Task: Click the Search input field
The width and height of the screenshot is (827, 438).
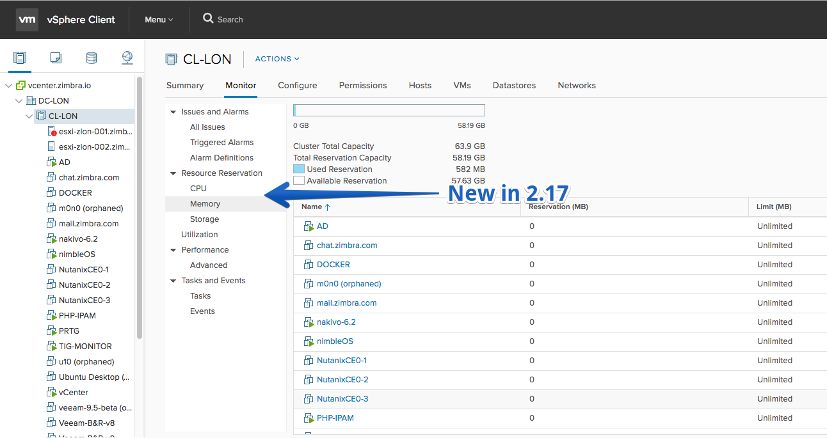Action: [230, 19]
